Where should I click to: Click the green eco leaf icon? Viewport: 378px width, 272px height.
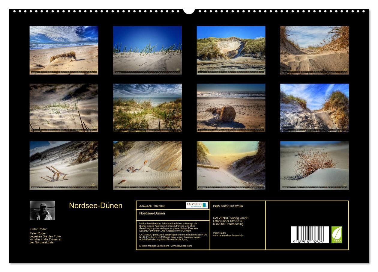[x=337, y=235]
